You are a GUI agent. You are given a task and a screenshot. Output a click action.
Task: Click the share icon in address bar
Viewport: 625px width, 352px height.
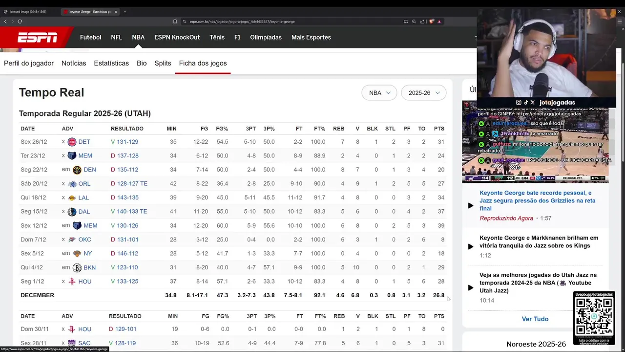422,22
